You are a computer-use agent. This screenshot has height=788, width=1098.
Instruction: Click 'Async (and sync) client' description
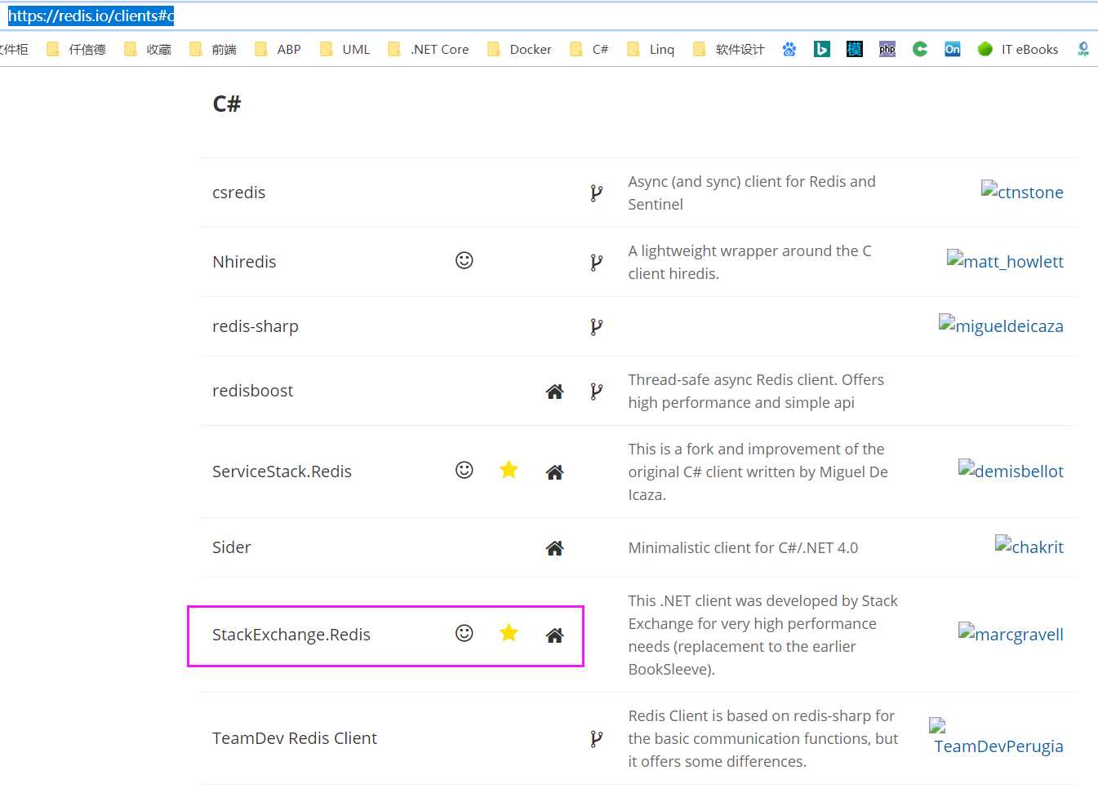click(752, 193)
